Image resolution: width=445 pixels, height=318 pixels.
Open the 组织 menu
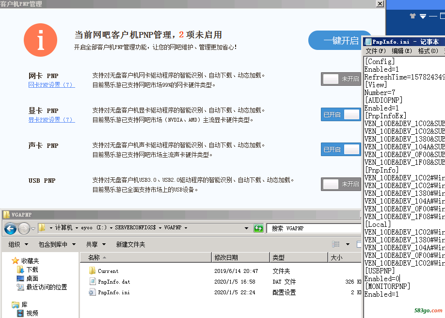coord(18,244)
